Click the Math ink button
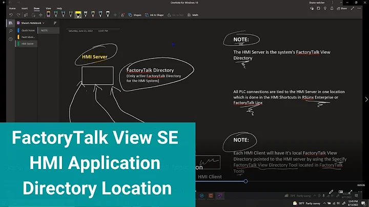 pyautogui.click(x=193, y=15)
